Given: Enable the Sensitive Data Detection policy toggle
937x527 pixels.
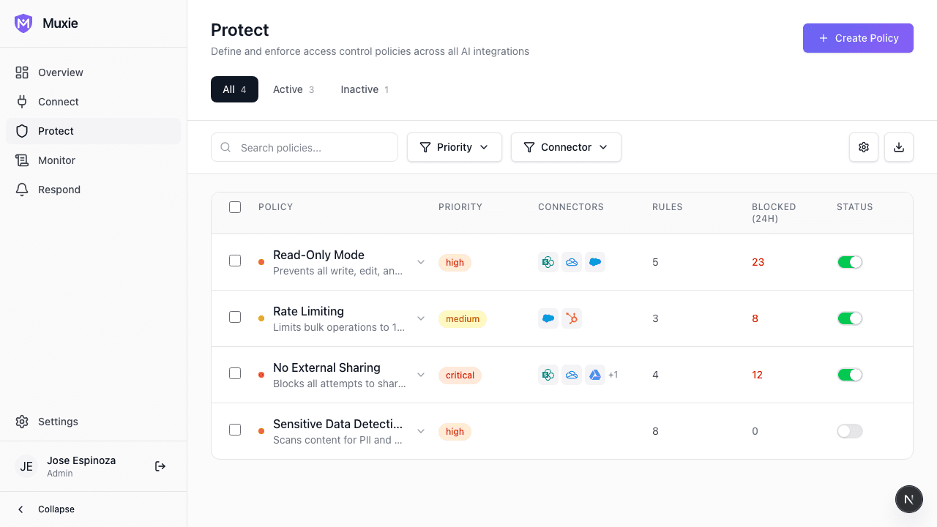Looking at the screenshot, I should pyautogui.click(x=849, y=431).
